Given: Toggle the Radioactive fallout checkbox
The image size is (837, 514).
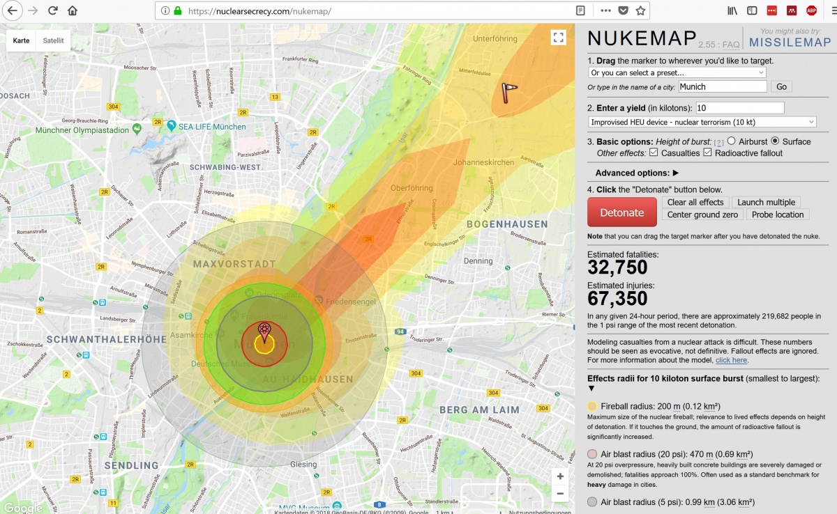Looking at the screenshot, I should 708,153.
